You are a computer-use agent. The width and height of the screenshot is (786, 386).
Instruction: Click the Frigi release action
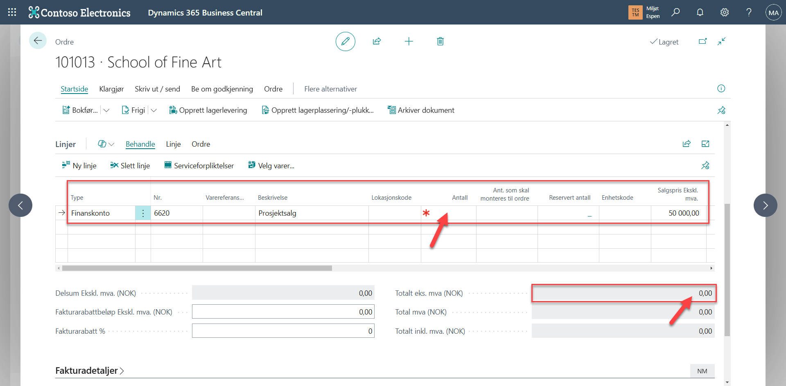(x=133, y=110)
